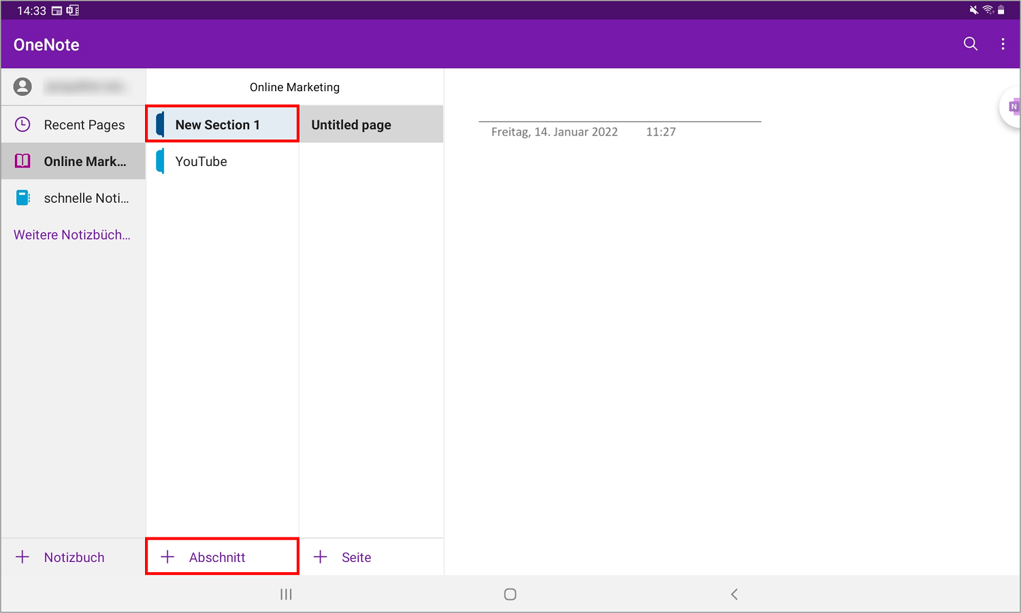Open the YouTube section
The height and width of the screenshot is (613, 1021).
point(223,161)
